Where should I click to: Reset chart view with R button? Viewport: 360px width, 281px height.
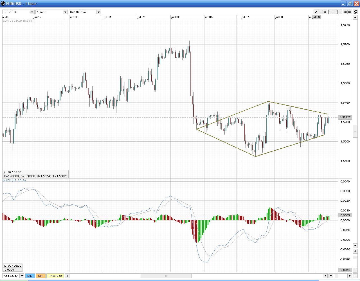[355, 276]
